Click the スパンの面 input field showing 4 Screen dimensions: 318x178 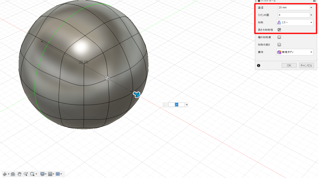click(293, 15)
